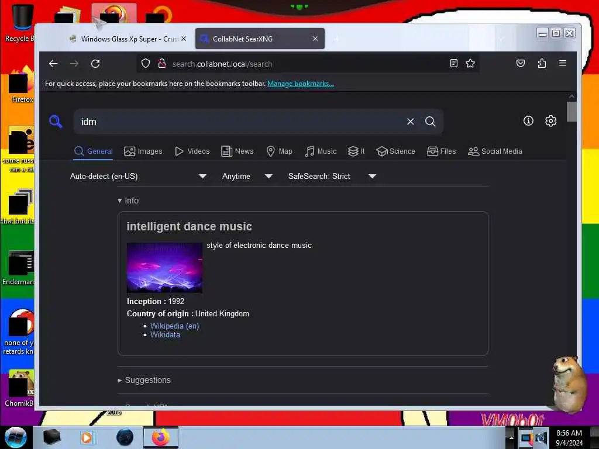Switch to Science search category
599x449 pixels.
[x=395, y=151]
